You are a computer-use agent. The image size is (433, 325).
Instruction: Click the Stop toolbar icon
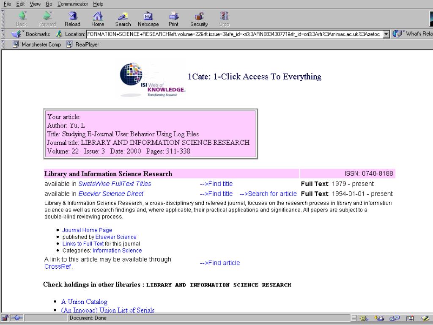[x=224, y=19]
